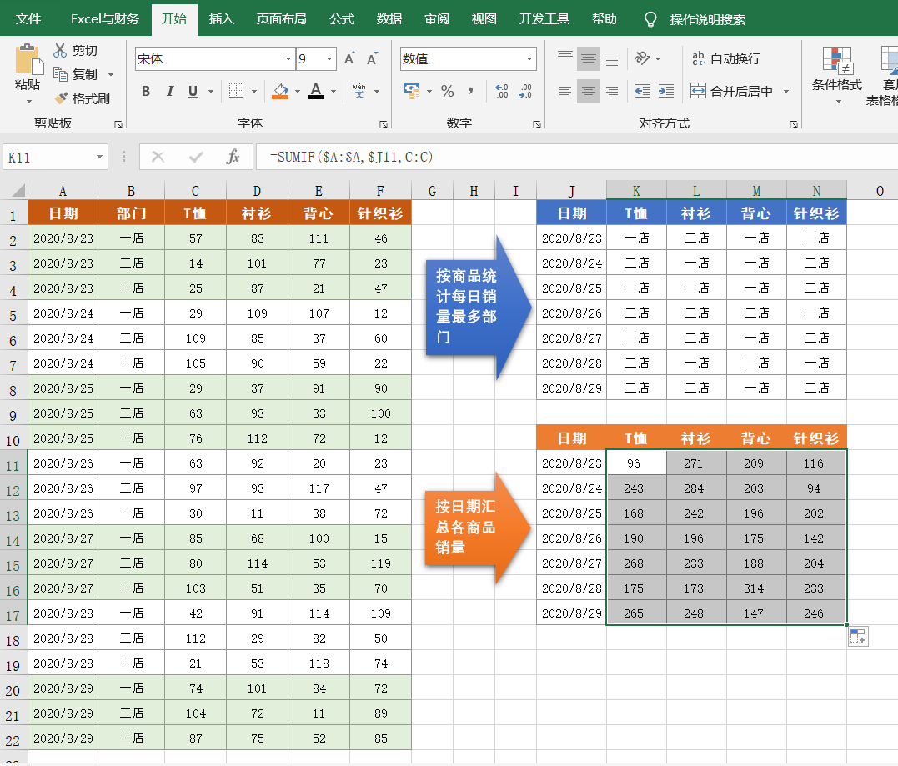
Task: Select cell K11 containing 96
Action: (x=636, y=463)
